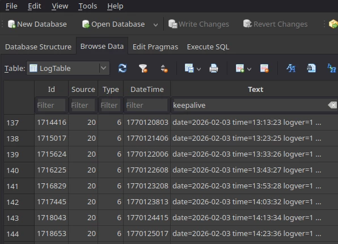338x244 pixels.
Task: Select the Text cell with time=13:43:27
Action: click(255, 170)
